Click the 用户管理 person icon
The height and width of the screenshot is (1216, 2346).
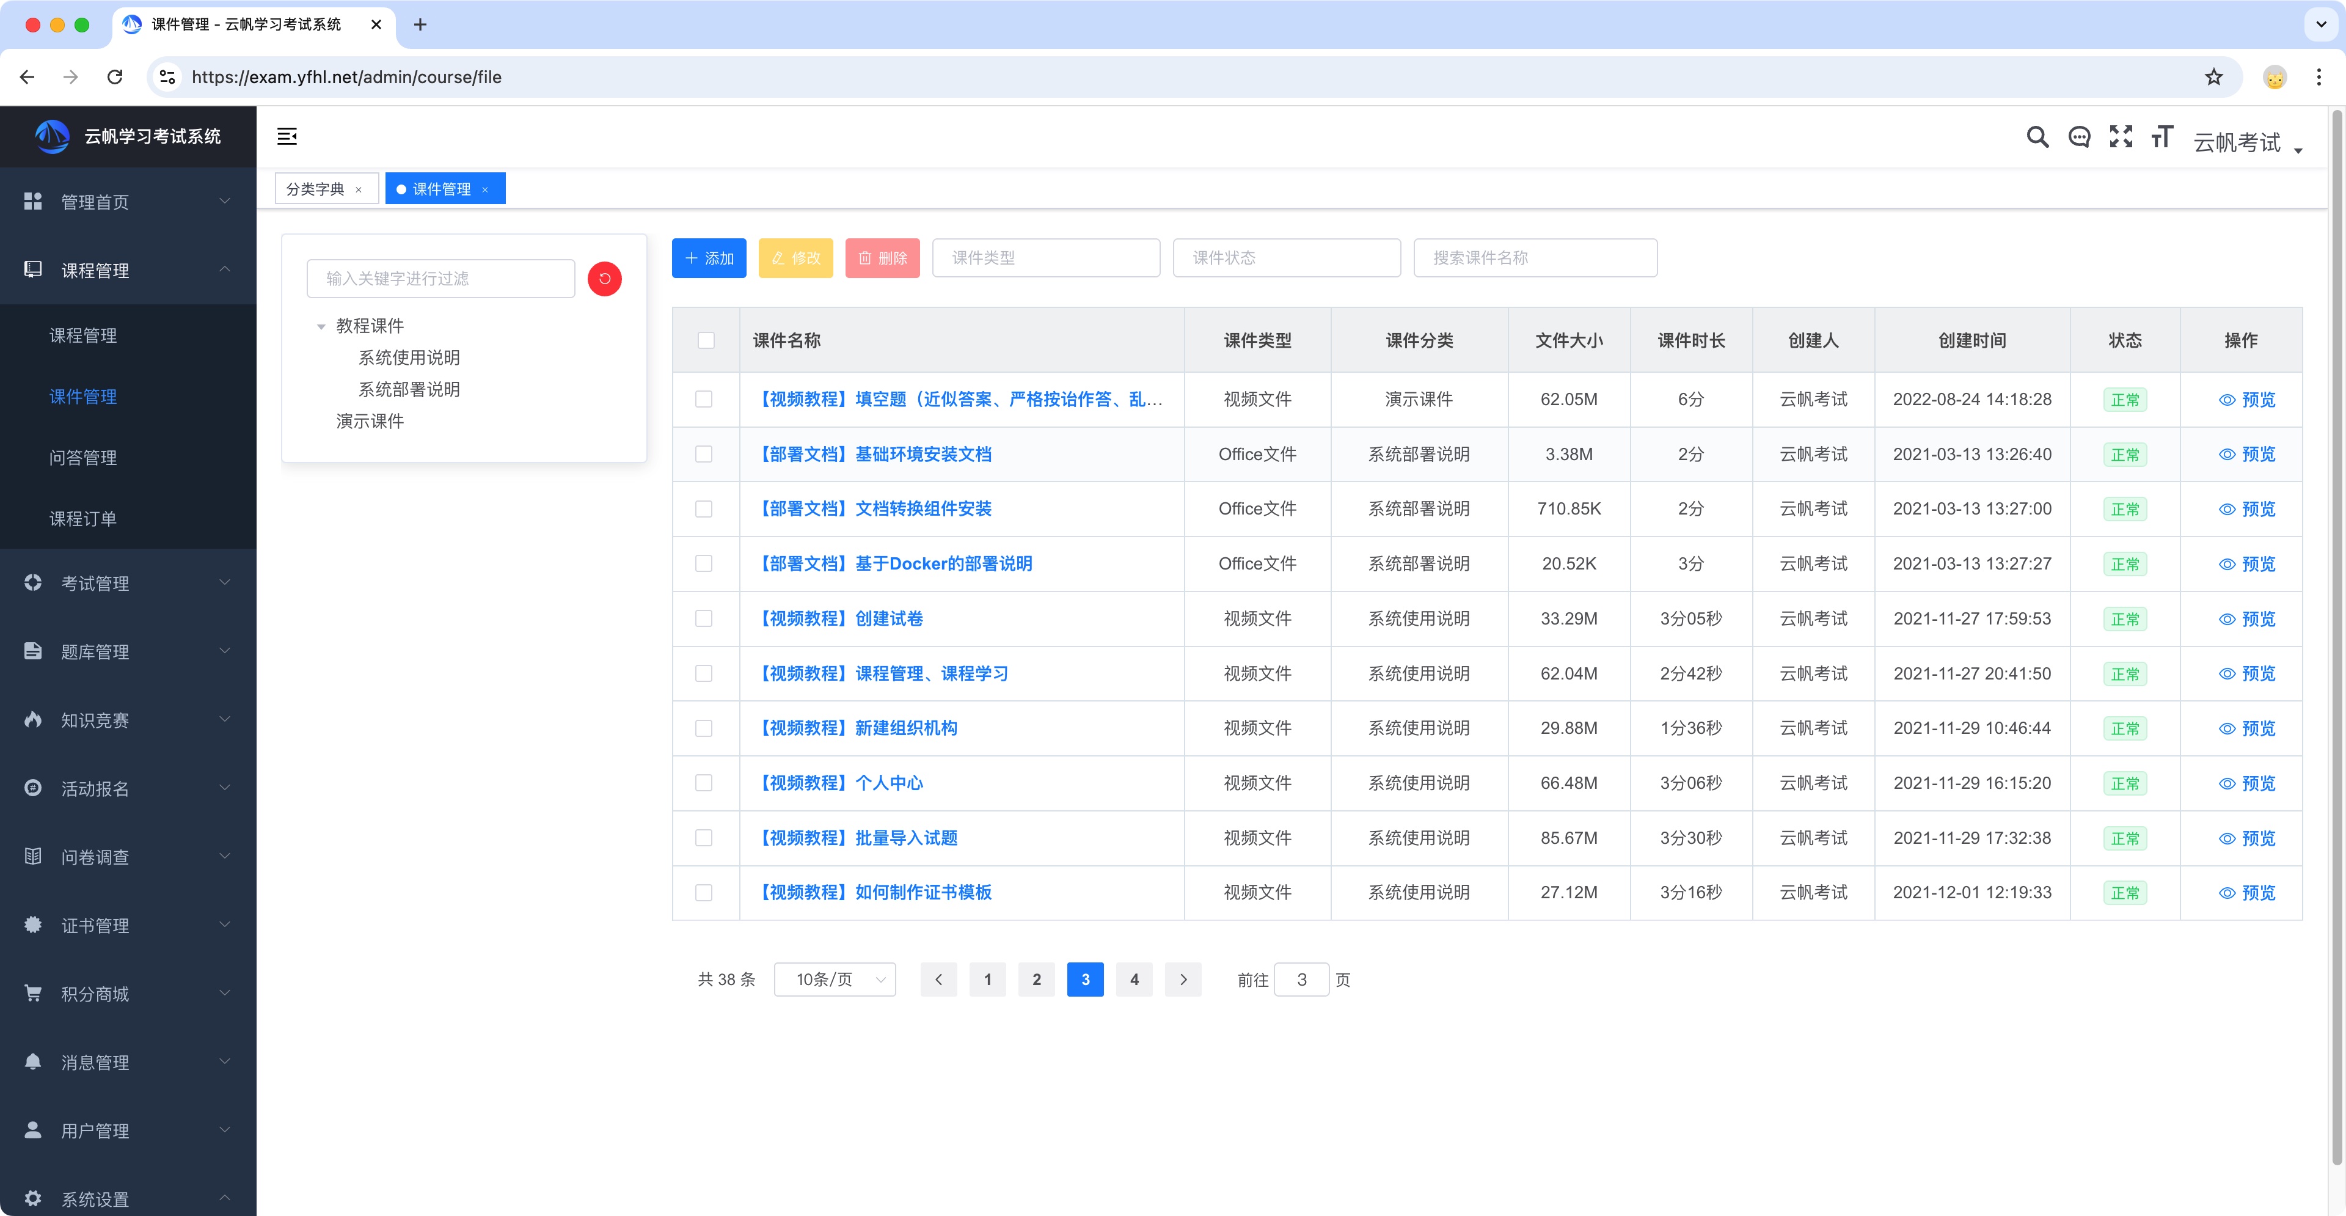click(33, 1129)
